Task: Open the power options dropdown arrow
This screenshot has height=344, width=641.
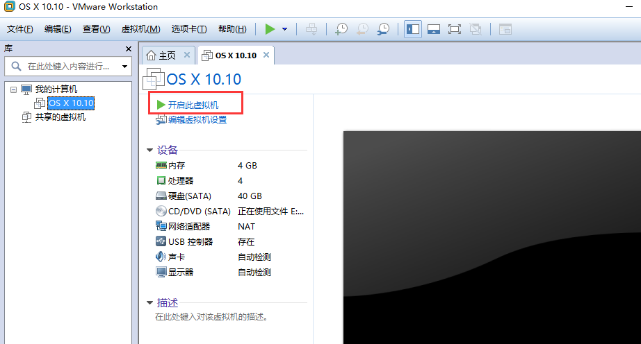Action: tap(285, 29)
